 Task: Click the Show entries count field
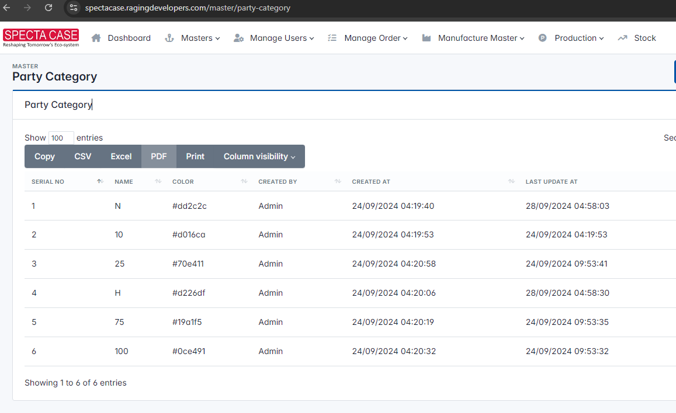(x=61, y=138)
